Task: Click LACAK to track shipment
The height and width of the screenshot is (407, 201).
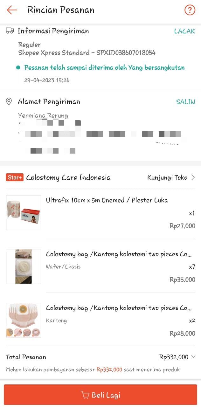Action: 184,31
